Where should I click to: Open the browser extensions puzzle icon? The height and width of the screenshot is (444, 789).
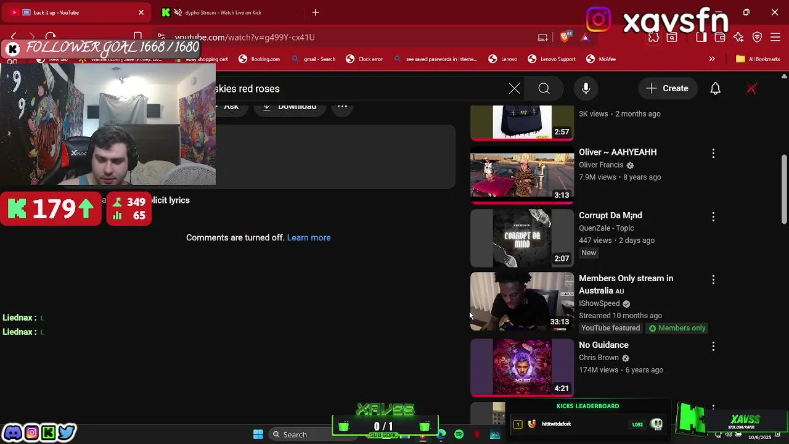(x=653, y=37)
